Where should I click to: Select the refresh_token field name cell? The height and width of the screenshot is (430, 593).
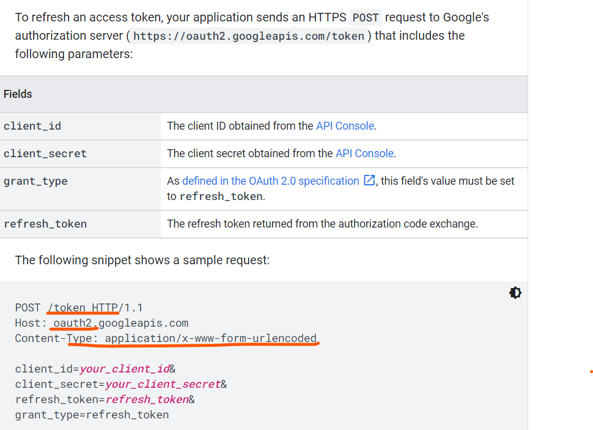point(80,224)
